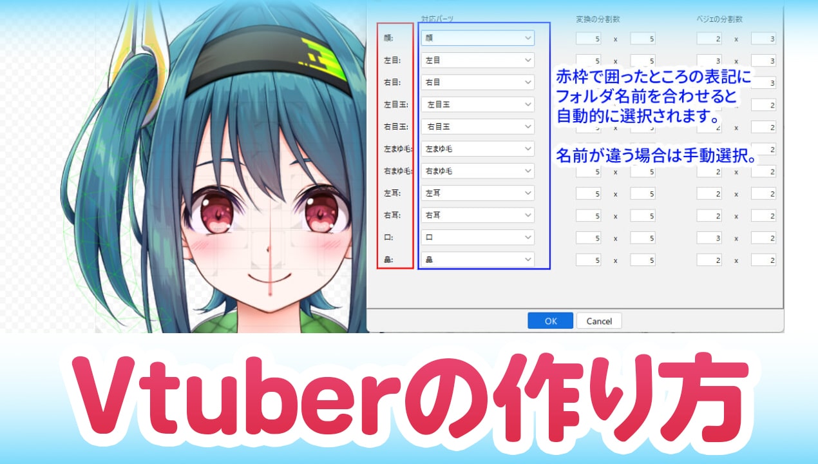Image resolution: width=818 pixels, height=464 pixels.
Task: Click the Cancel button
Action: coord(599,321)
